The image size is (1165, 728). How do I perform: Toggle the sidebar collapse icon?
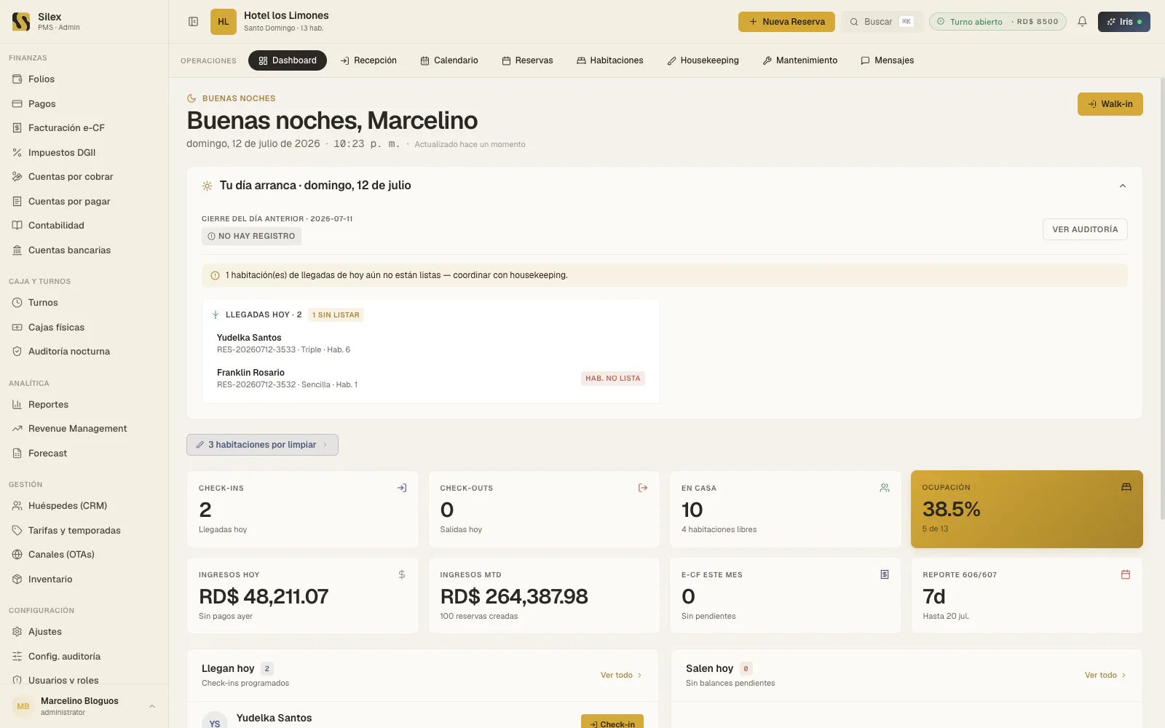tap(193, 22)
